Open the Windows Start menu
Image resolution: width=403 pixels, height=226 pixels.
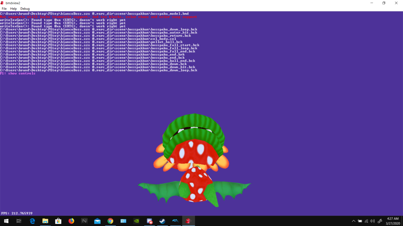click(x=6, y=221)
